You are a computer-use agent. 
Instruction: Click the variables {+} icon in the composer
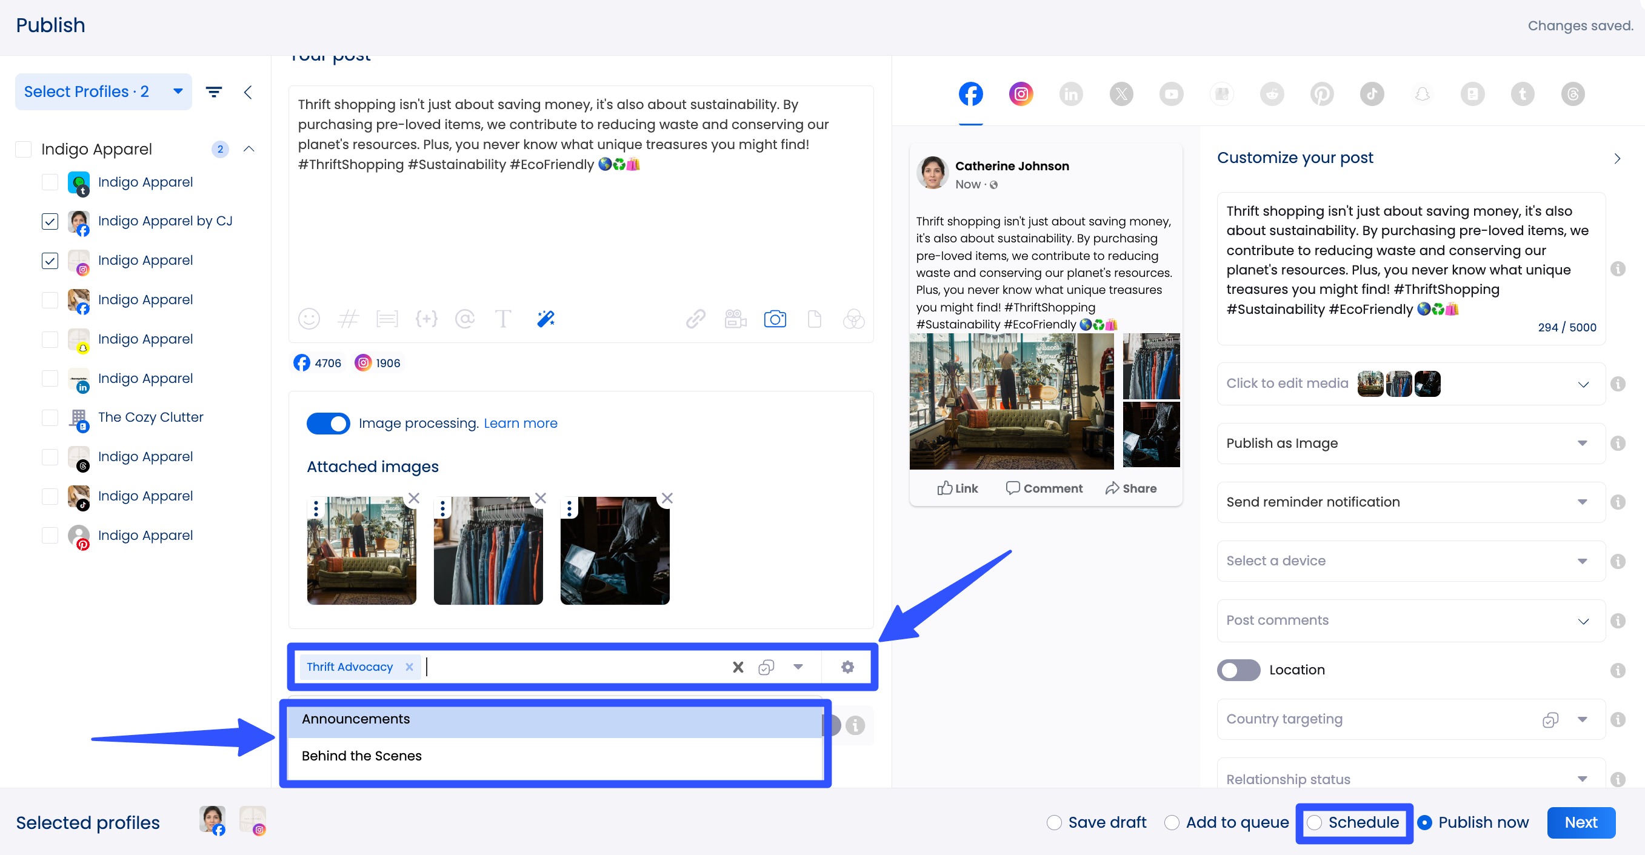(x=427, y=319)
